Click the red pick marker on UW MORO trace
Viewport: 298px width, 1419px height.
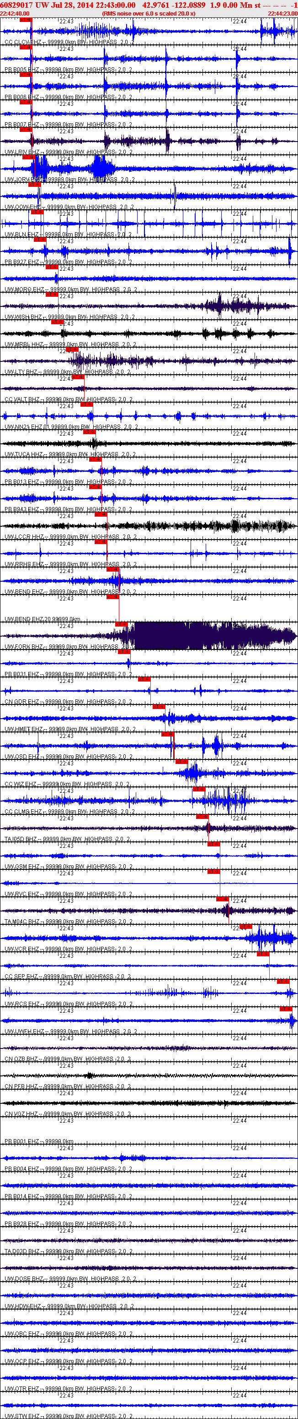click(52, 267)
